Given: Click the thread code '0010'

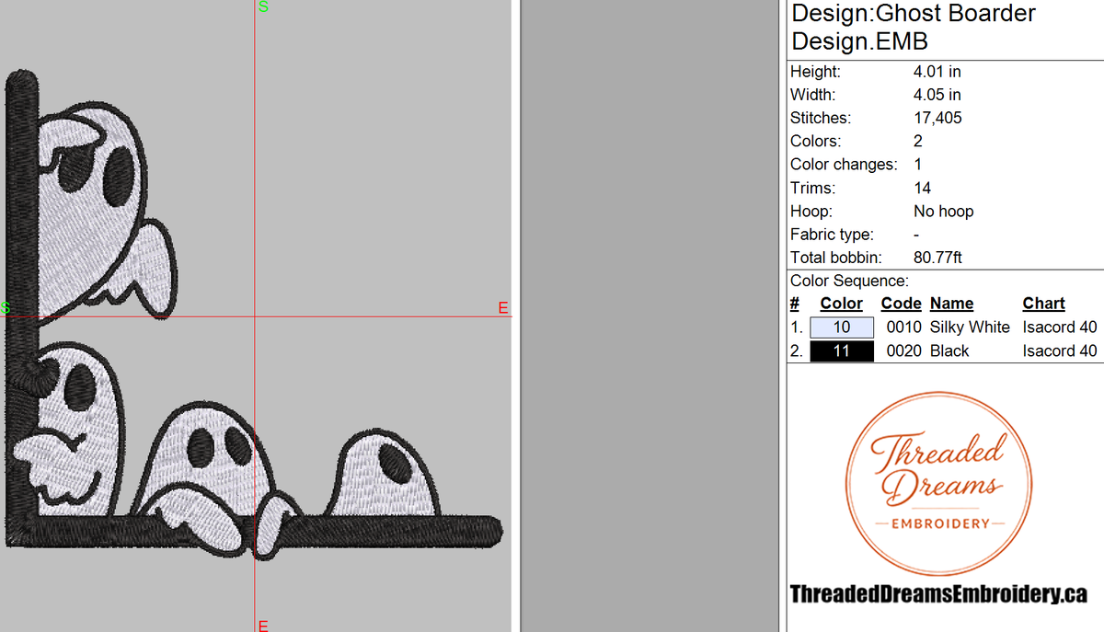Looking at the screenshot, I should (x=903, y=327).
